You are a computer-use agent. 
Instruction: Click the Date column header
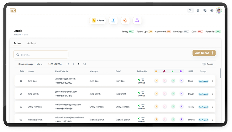[x=22, y=71]
